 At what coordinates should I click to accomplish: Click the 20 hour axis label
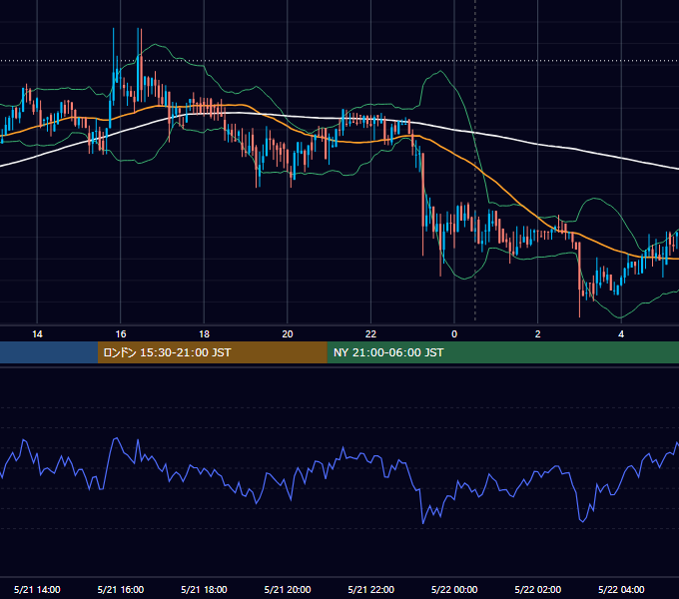[x=288, y=334]
